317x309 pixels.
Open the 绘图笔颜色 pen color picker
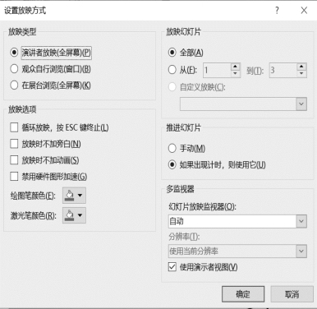click(x=74, y=196)
